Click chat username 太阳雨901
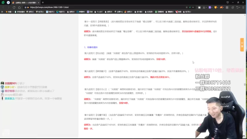The image size is (247, 139). coord(11,83)
